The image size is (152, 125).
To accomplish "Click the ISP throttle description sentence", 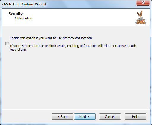I will pos(73,48).
